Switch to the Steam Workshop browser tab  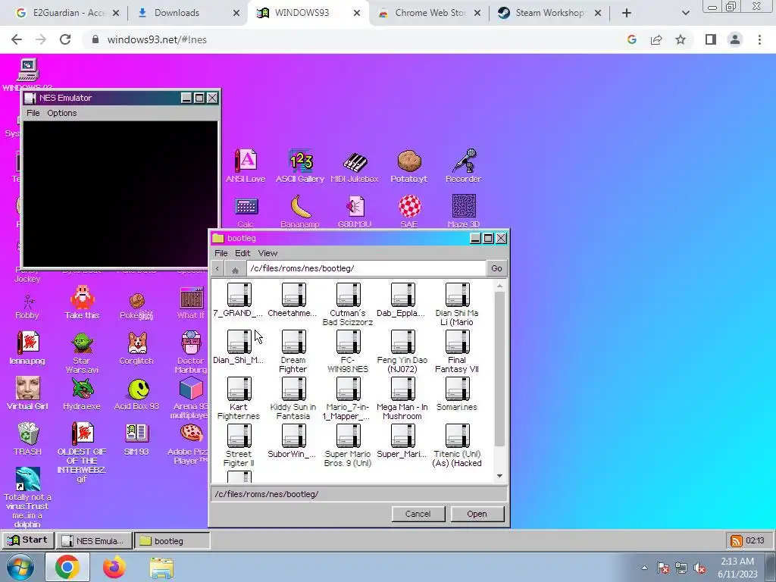pos(549,13)
